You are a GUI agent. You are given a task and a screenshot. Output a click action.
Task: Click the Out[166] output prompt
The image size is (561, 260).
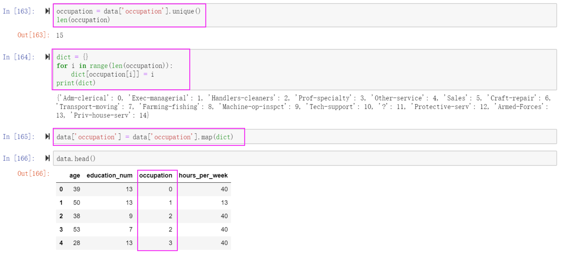tap(33, 174)
